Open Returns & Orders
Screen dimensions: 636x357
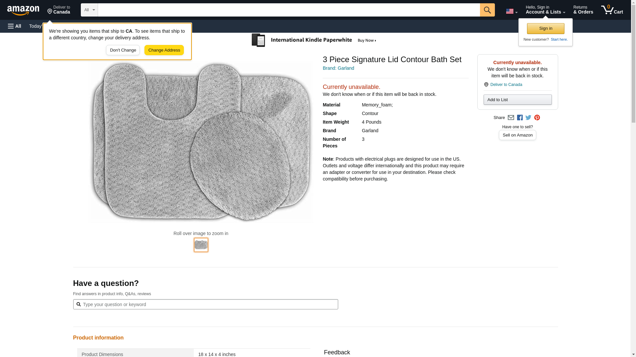(x=583, y=10)
